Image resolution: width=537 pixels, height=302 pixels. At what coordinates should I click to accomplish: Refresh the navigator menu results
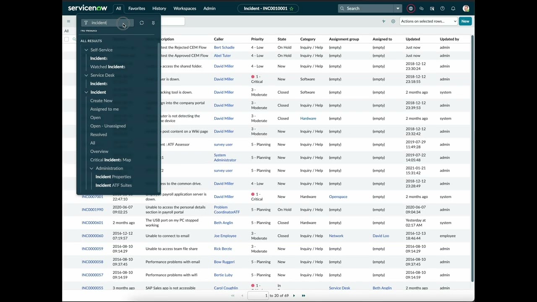tap(141, 23)
